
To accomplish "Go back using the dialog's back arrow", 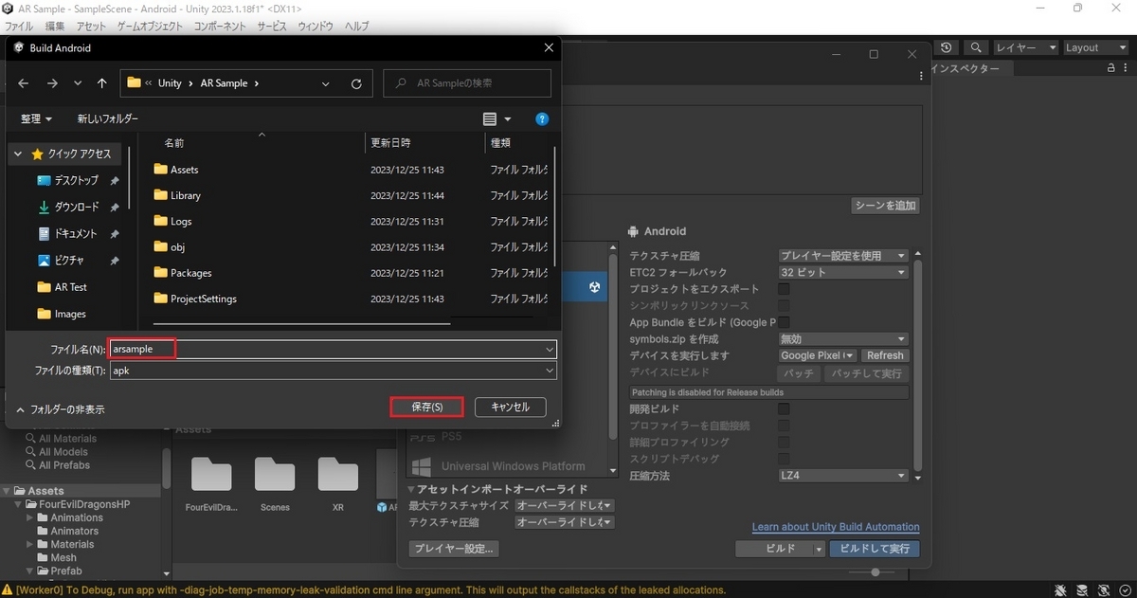I will (23, 83).
